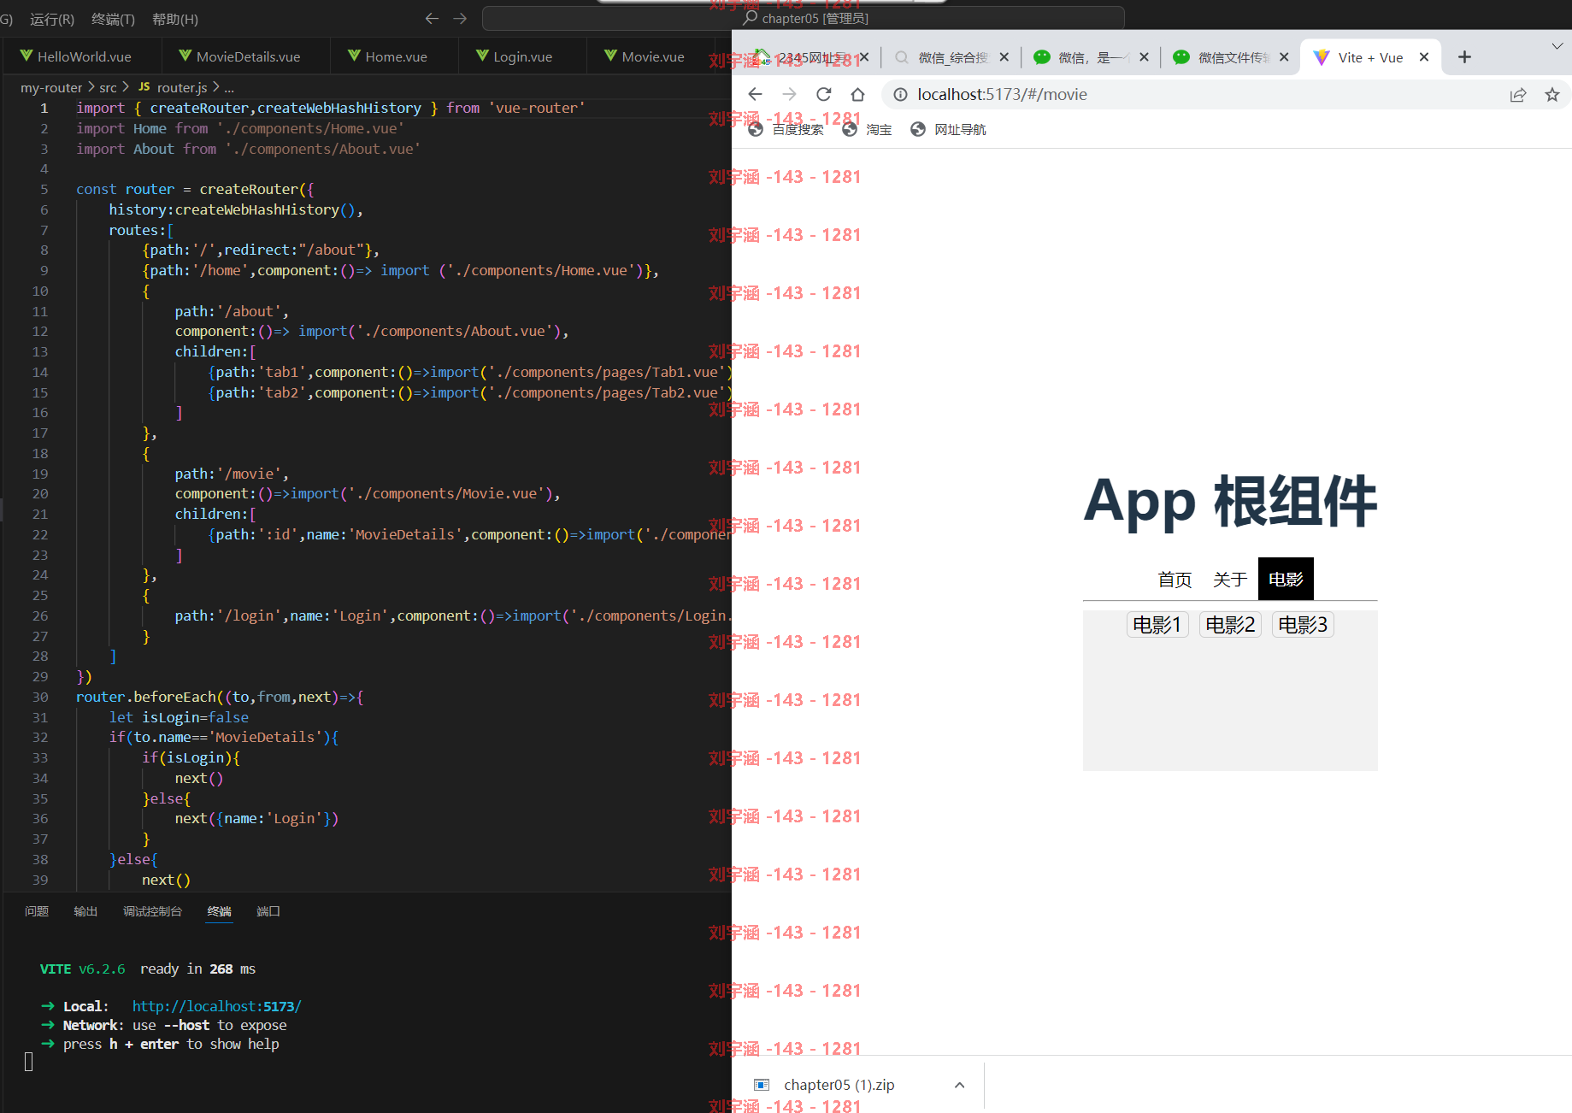The height and width of the screenshot is (1113, 1572).
Task: Click the browser forward arrow
Action: (x=789, y=94)
